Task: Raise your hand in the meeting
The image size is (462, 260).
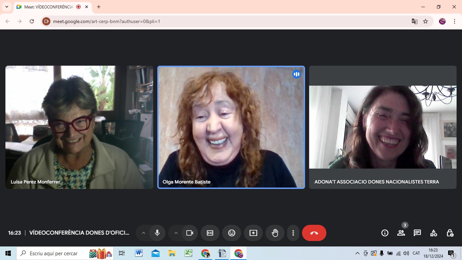Action: (x=275, y=233)
